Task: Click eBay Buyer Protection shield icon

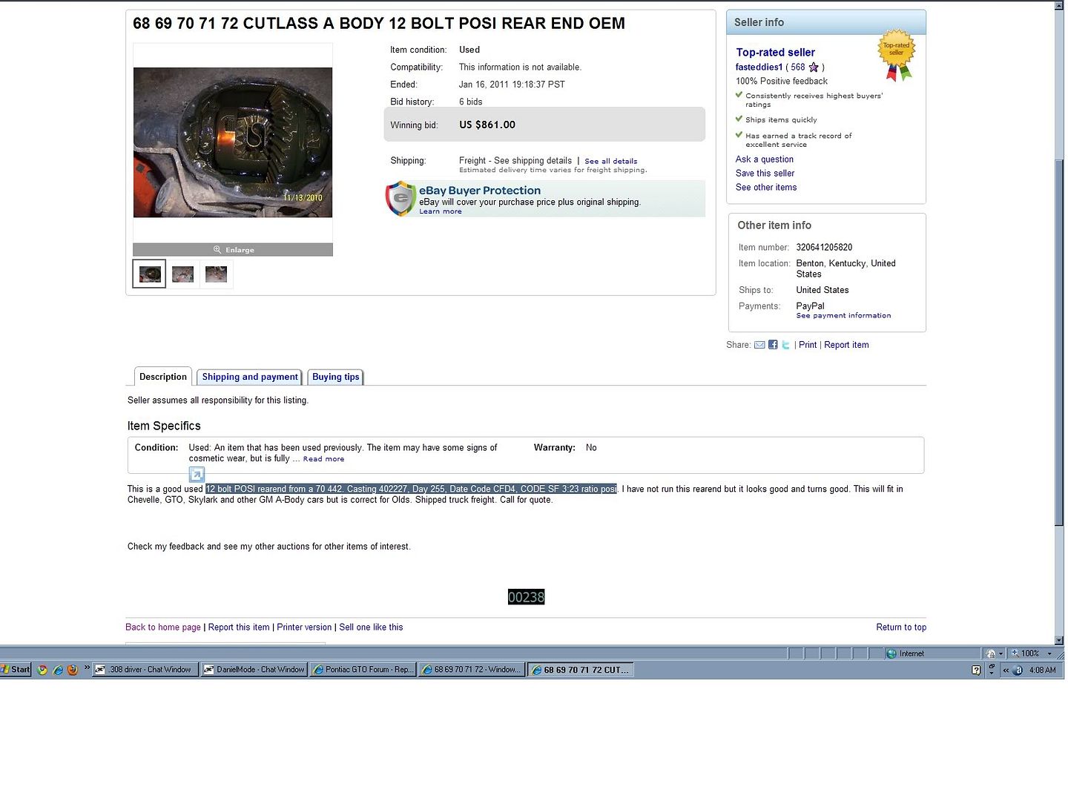Action: click(x=400, y=198)
